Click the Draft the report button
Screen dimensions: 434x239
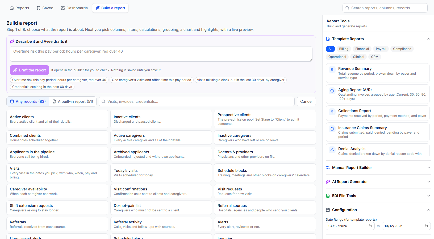(30, 70)
